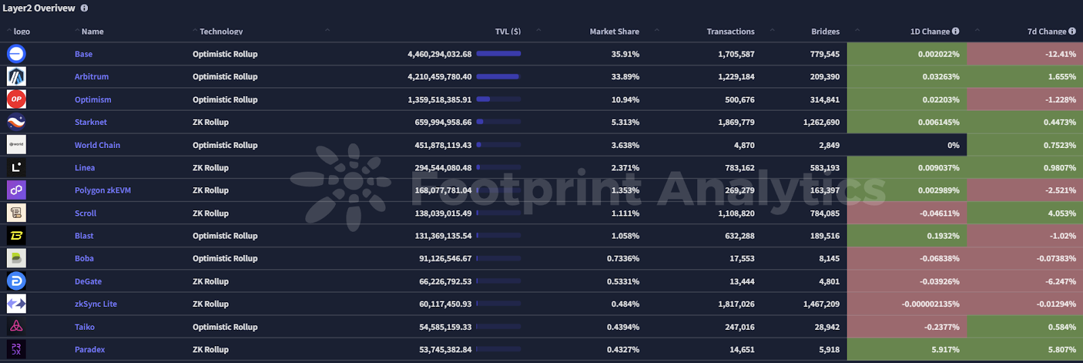Open the Paradex name link
The image size is (1083, 363).
[x=90, y=349]
